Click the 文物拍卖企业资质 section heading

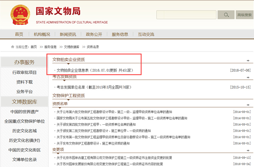69,59
